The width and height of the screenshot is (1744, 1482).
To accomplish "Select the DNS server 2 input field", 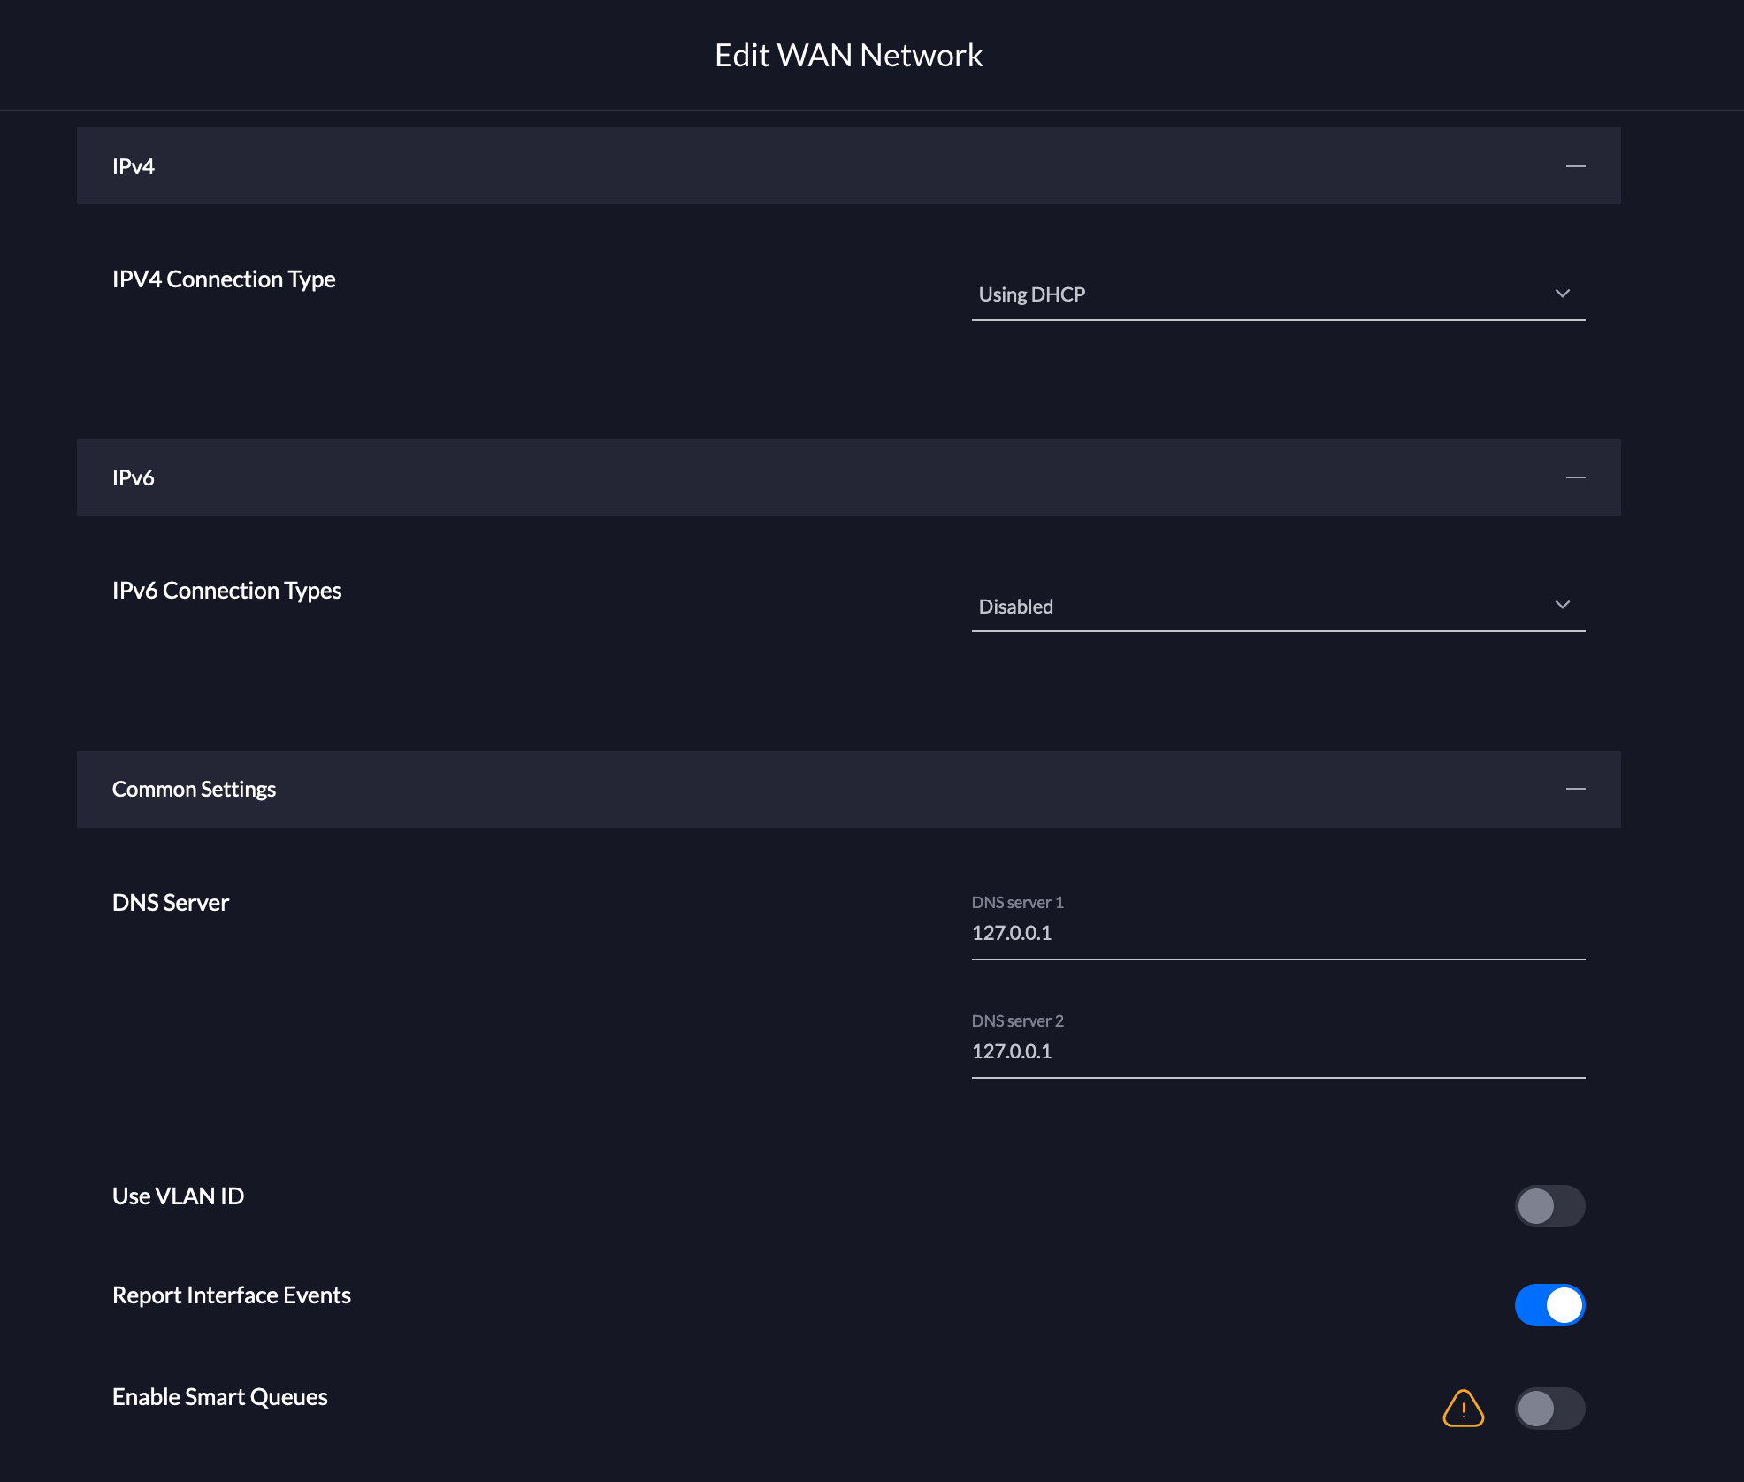I will (1238, 1051).
